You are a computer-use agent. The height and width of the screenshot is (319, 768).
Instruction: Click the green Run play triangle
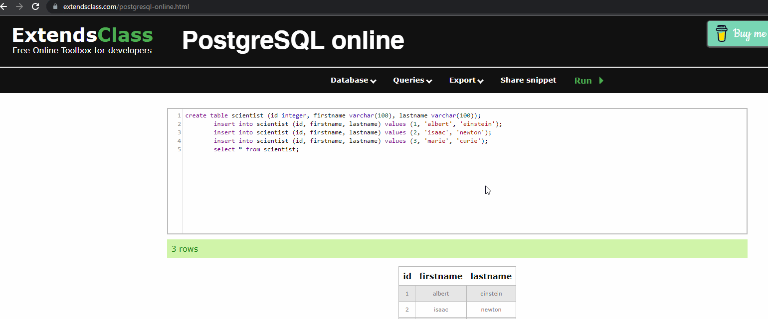[601, 80]
